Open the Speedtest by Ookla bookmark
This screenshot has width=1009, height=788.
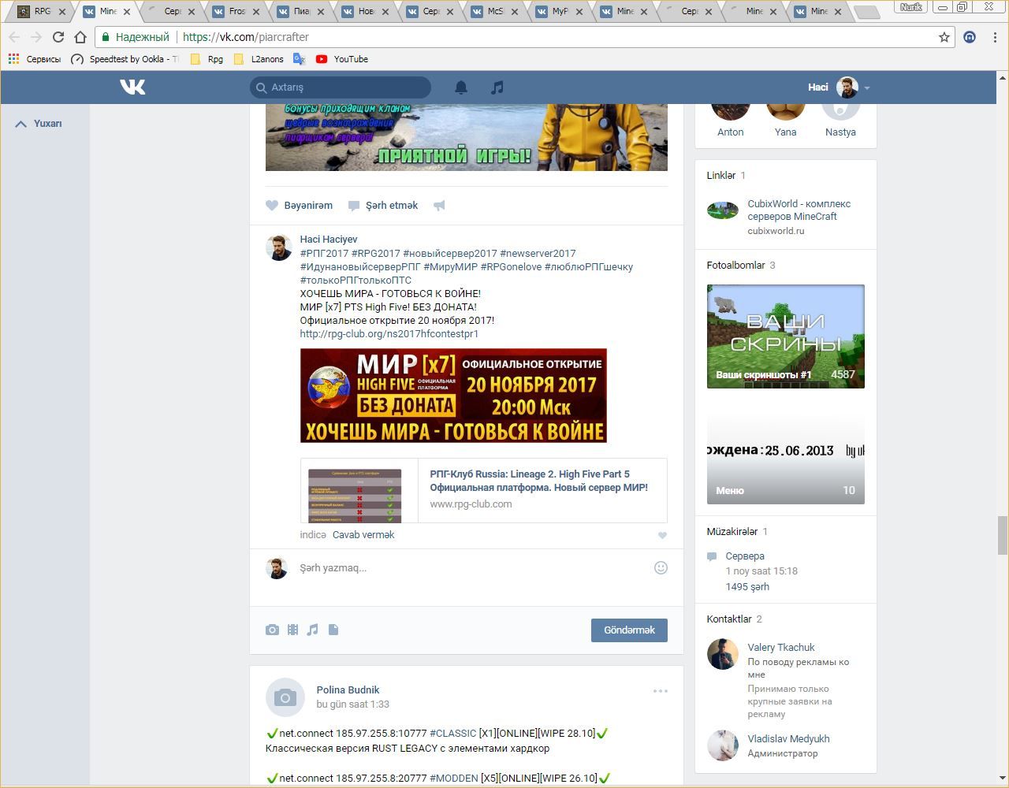point(125,59)
